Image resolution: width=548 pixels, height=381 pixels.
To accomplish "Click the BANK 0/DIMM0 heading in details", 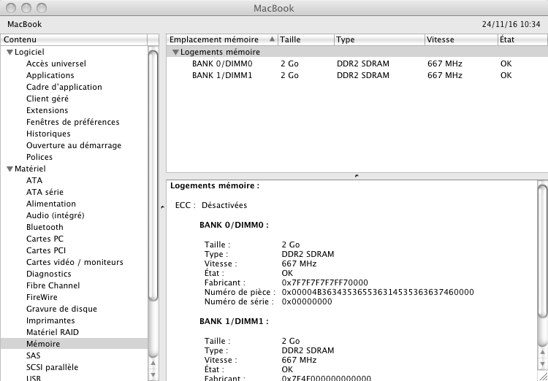I will [x=234, y=226].
